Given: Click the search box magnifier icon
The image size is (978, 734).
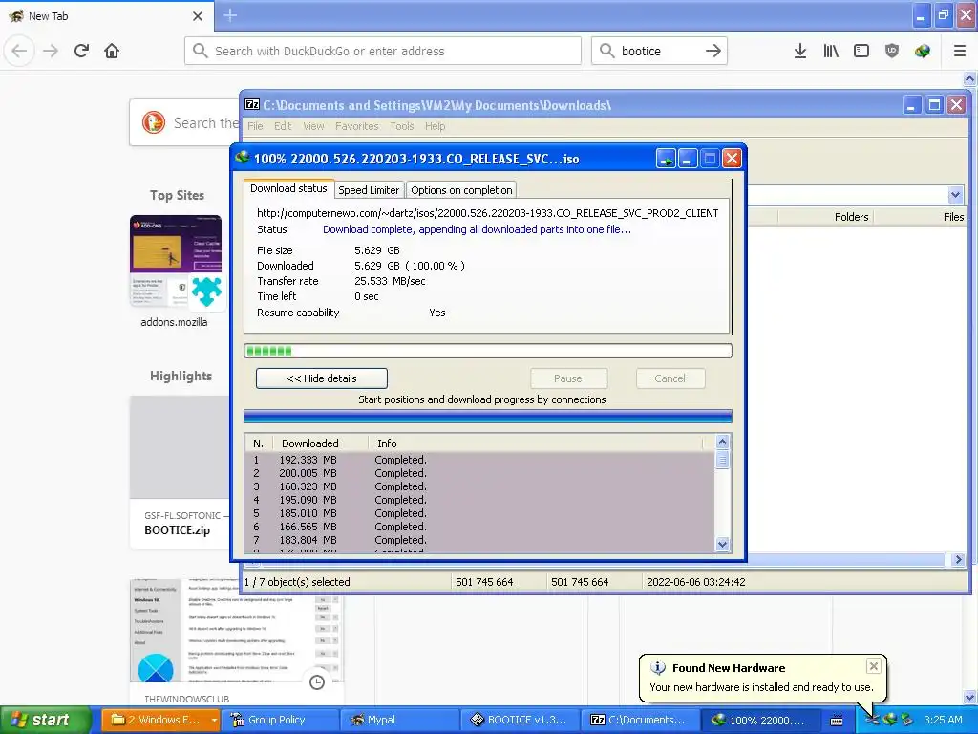Looking at the screenshot, I should point(606,51).
